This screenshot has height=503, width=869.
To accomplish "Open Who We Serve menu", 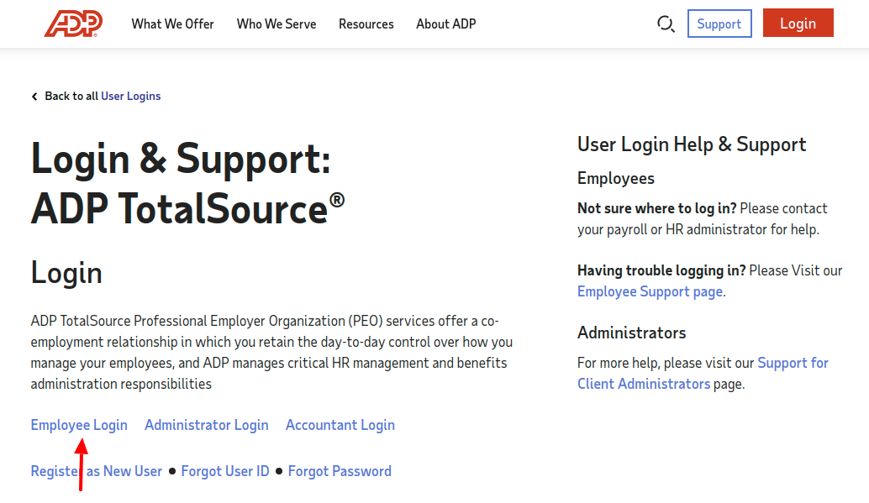I will coord(276,24).
